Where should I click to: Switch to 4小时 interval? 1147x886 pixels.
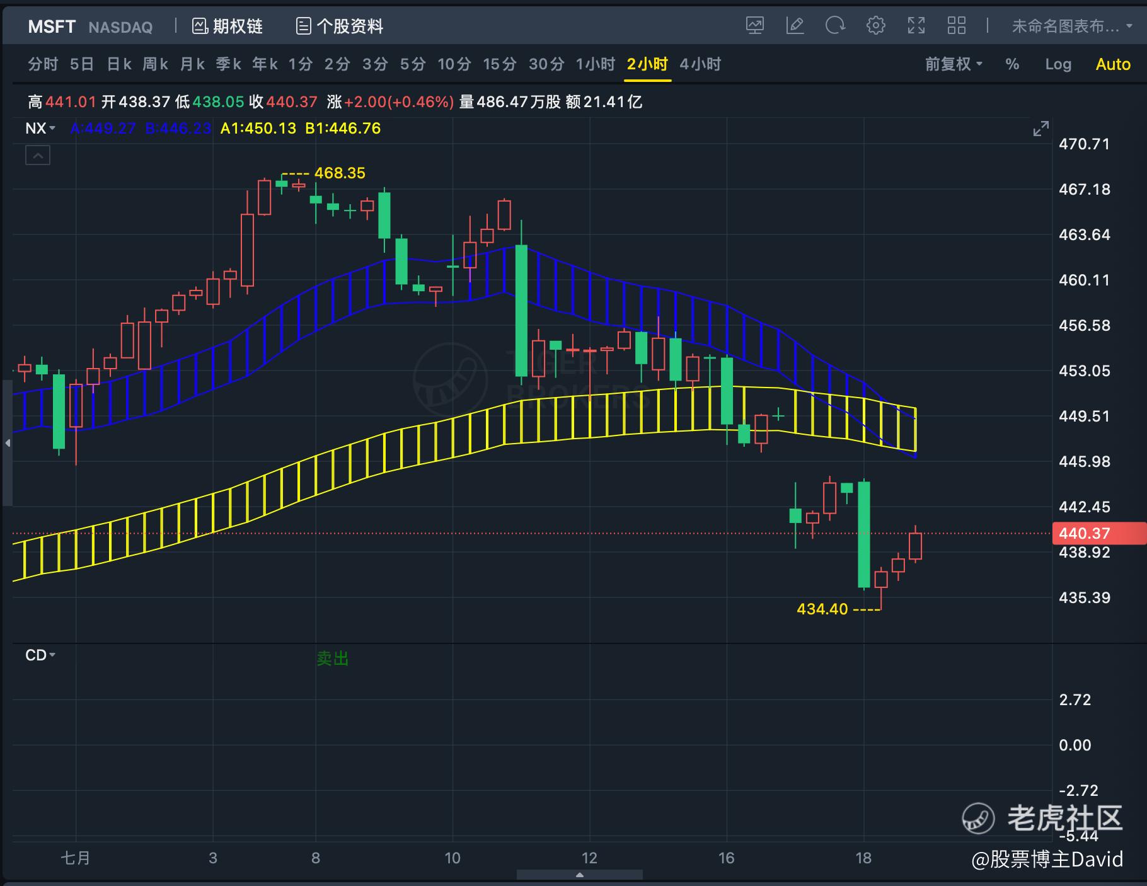(700, 64)
